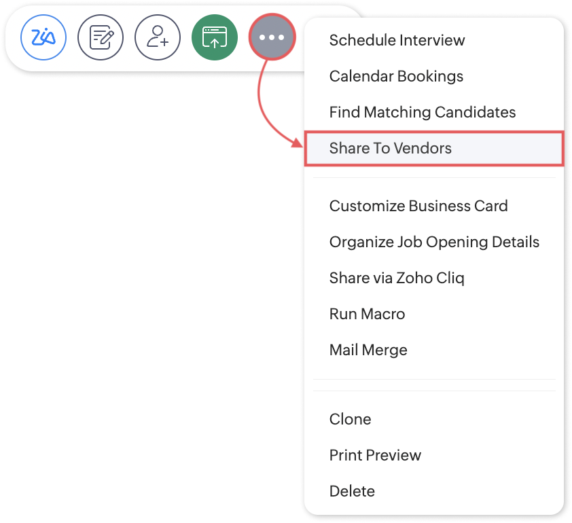Click the green publish job icon
The width and height of the screenshot is (572, 523).
pyautogui.click(x=215, y=37)
